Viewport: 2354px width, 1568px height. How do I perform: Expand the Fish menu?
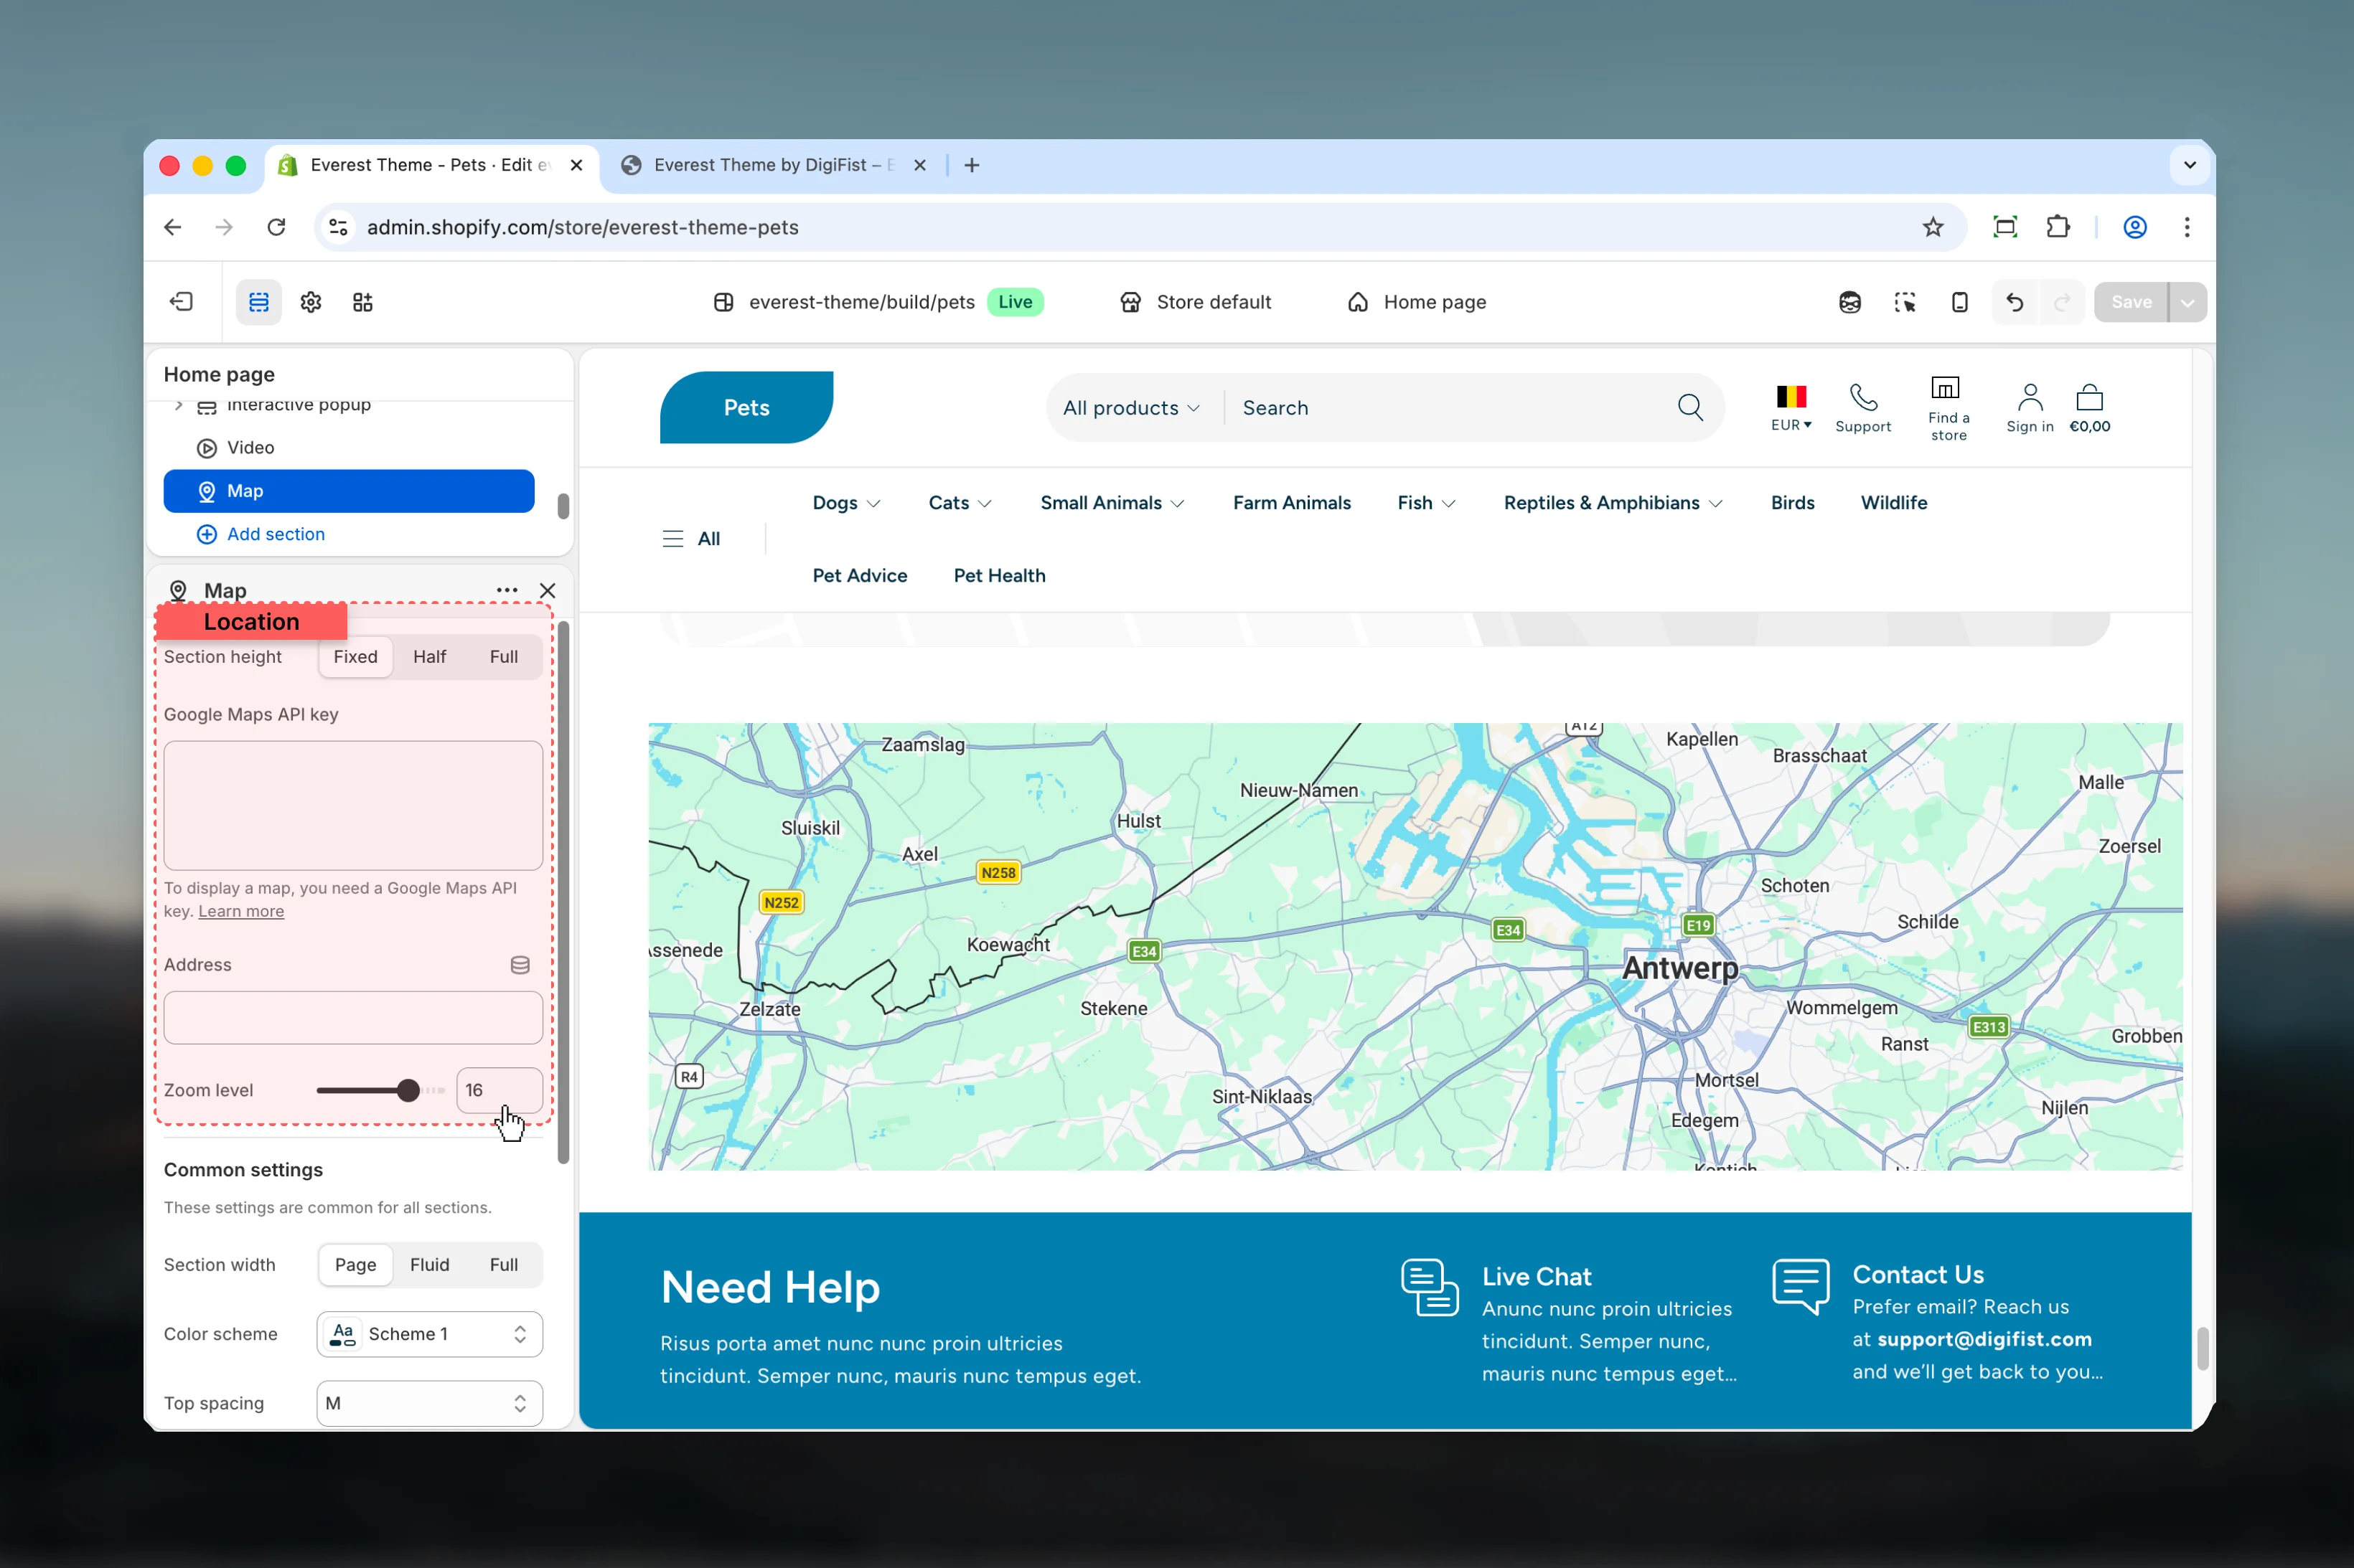click(x=1425, y=503)
